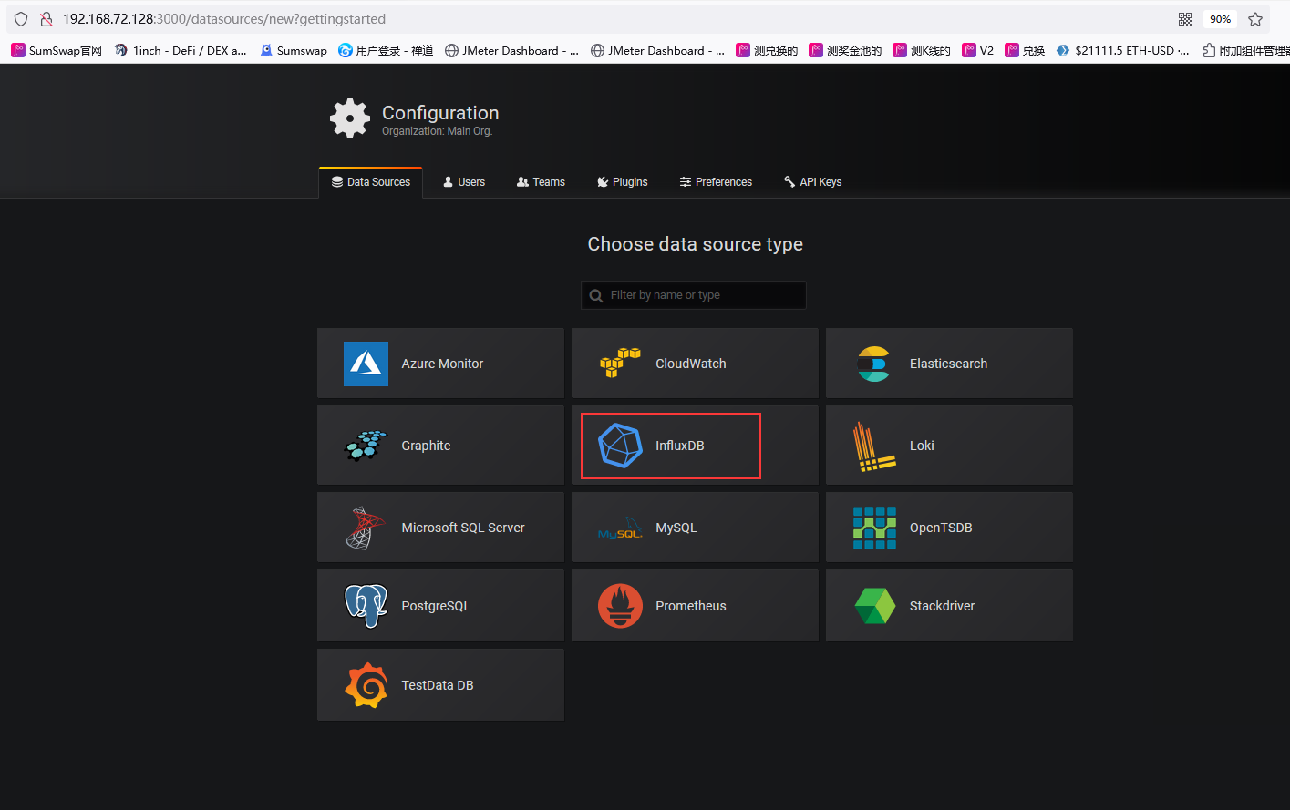Click the TestData DB Grafana logo
The width and height of the screenshot is (1290, 810).
[366, 685]
